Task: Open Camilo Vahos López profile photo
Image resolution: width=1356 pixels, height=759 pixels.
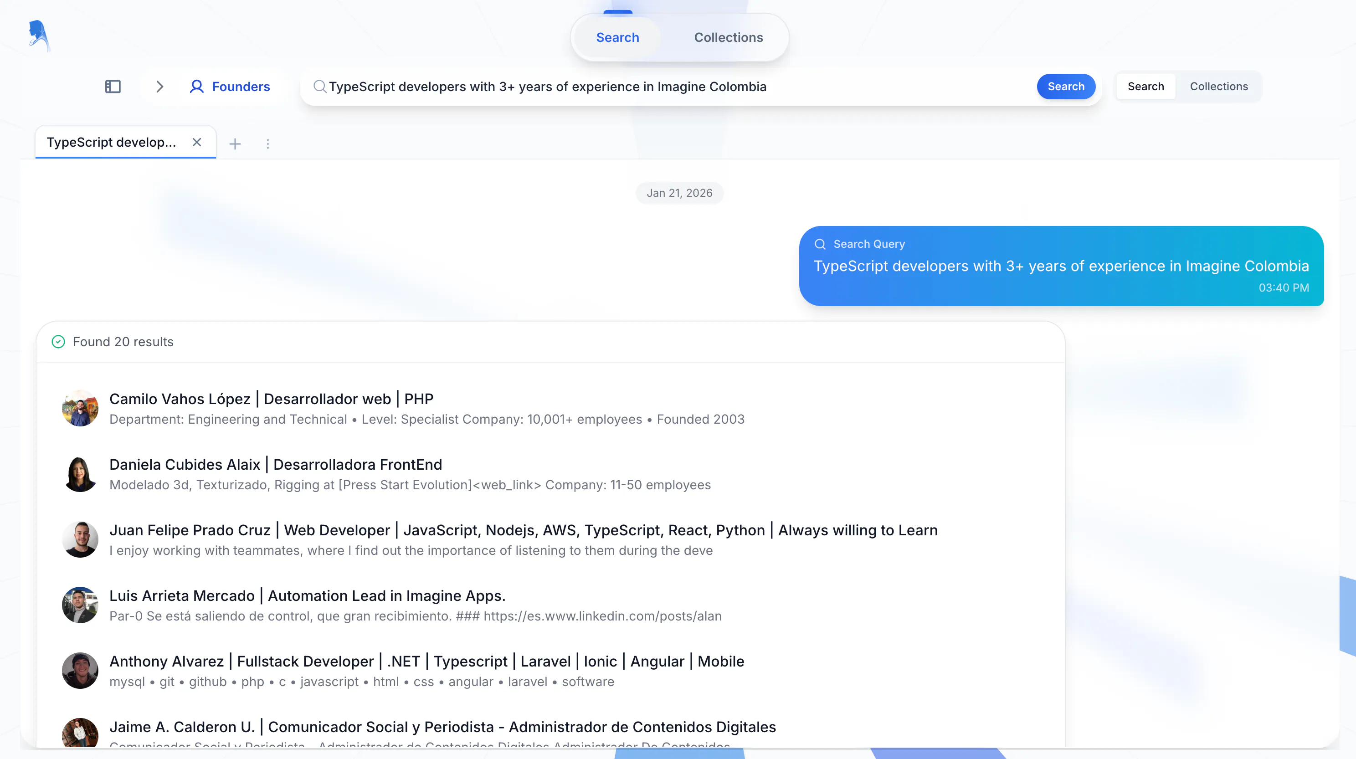Action: [80, 408]
